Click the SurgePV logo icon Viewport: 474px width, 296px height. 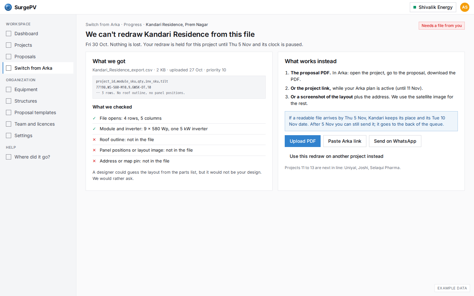(x=8, y=7)
